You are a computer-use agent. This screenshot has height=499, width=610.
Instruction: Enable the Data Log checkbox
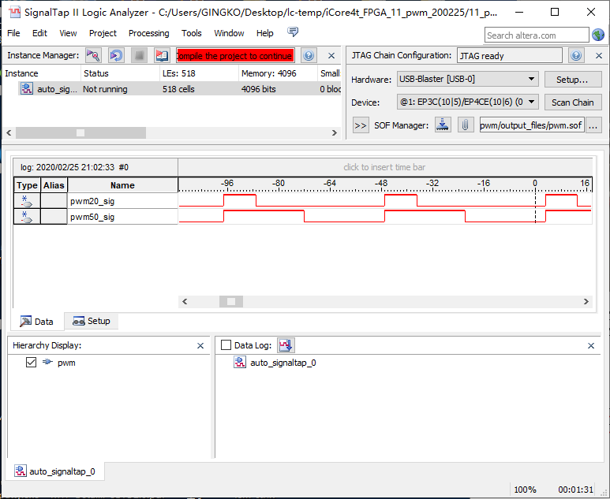pos(226,345)
